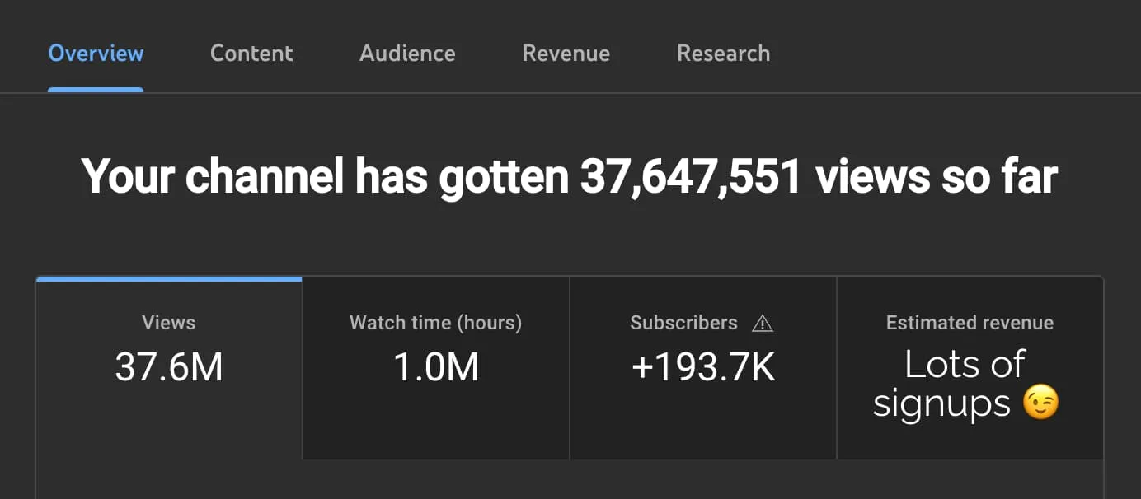Click the warning triangle beside Subscribers
1141x499 pixels.
click(763, 324)
